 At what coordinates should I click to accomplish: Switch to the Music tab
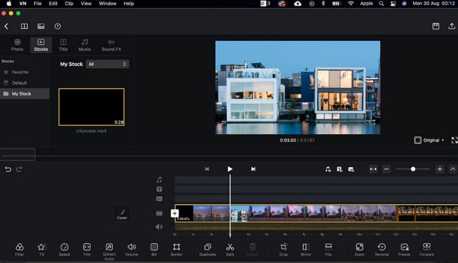(x=84, y=45)
